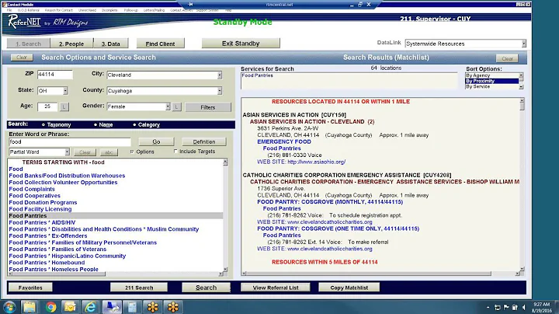Select 'Food Pantries * Ex-Offenders' term

point(48,235)
